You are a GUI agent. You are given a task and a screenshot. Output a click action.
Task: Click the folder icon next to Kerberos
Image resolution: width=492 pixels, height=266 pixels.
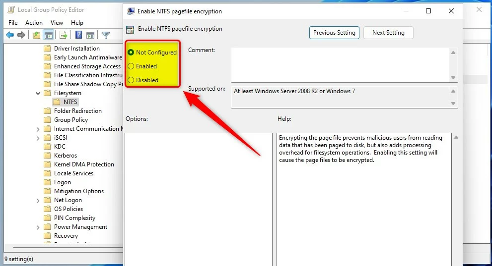click(47, 156)
